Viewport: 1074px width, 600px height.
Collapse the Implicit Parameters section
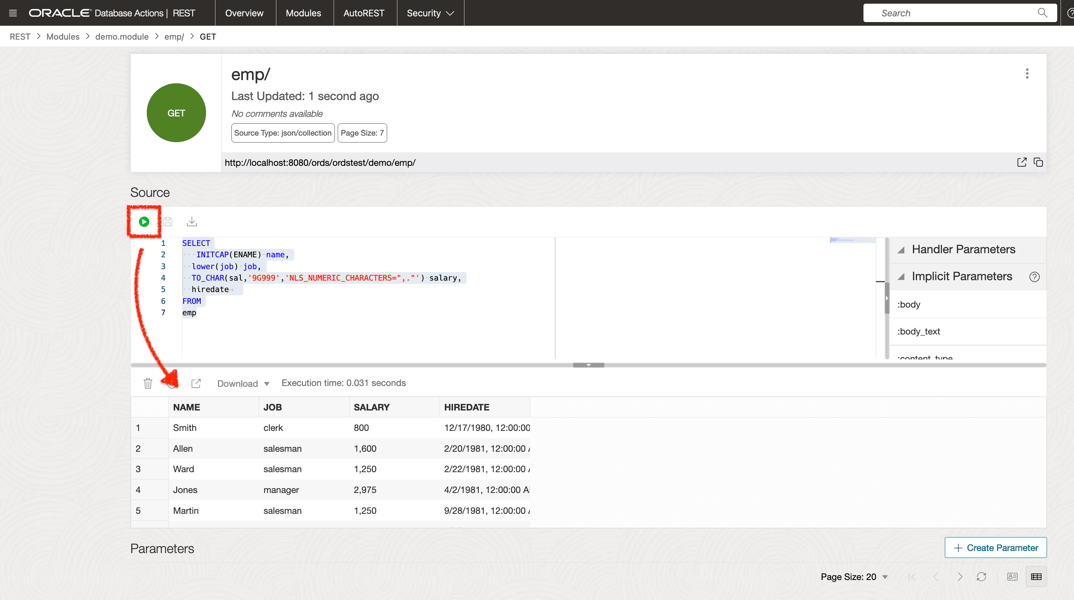(x=901, y=277)
